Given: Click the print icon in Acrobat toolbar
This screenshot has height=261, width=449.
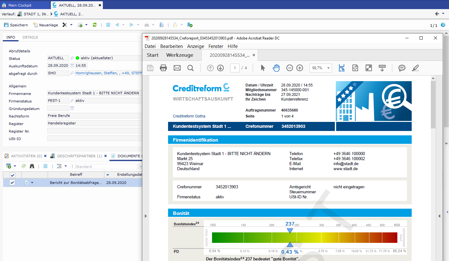Looking at the screenshot, I should pos(163,68).
